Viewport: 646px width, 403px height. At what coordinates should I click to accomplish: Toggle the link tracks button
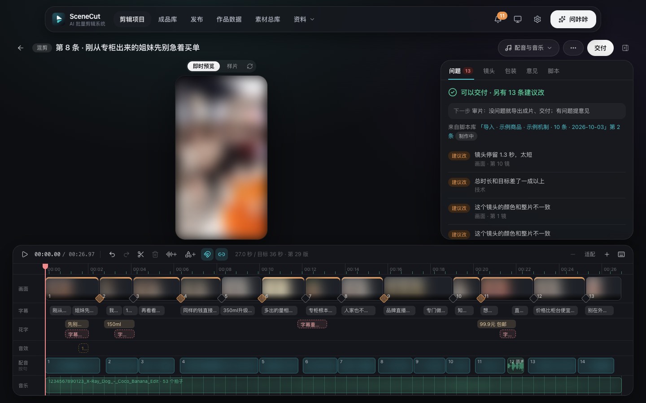tap(222, 254)
